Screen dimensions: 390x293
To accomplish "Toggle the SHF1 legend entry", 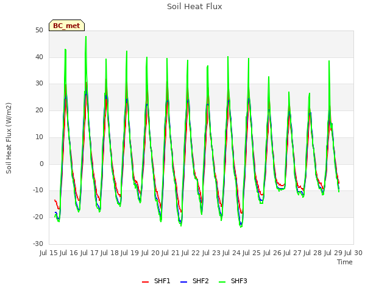I will point(156,281).
